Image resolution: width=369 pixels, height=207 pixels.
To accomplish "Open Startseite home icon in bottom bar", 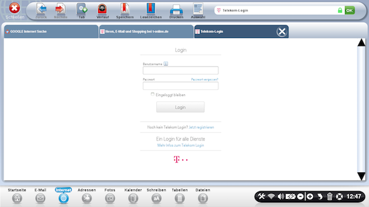I will tap(17, 198).
